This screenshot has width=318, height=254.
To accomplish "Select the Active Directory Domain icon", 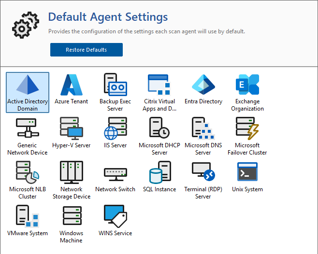I will click(28, 86).
